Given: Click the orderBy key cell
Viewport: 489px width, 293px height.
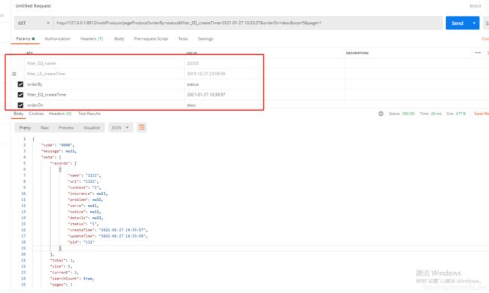Looking at the screenshot, I should point(105,84).
